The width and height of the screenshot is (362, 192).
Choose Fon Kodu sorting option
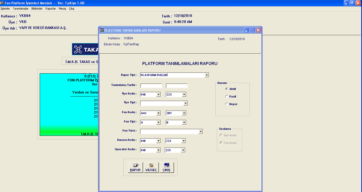[221, 143]
